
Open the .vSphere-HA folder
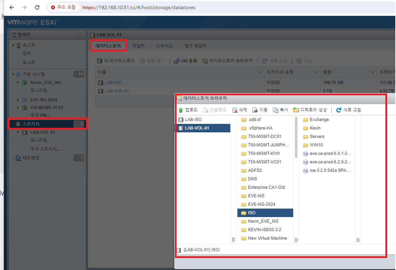265,128
